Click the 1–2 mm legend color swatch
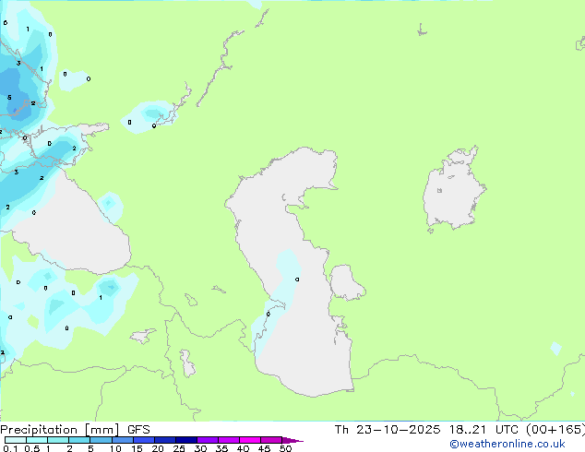The image size is (585, 452). (58, 440)
